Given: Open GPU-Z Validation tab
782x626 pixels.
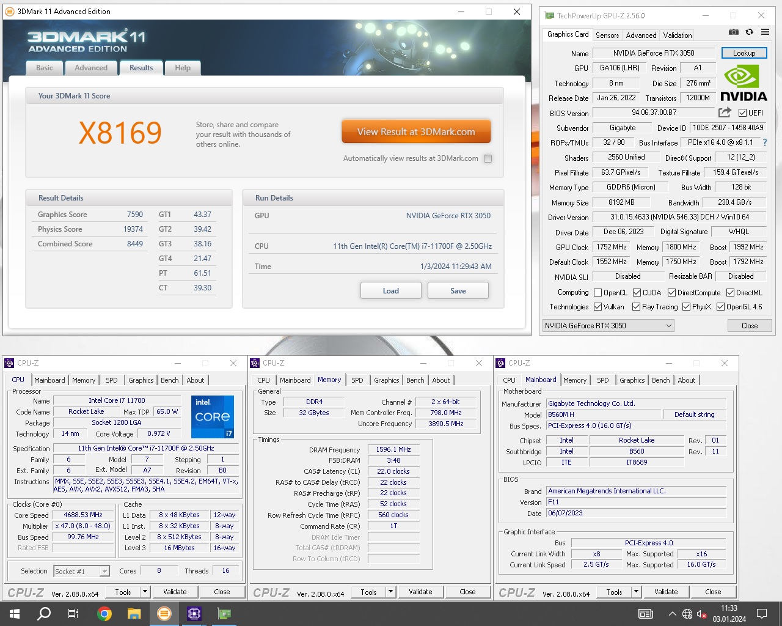Looking at the screenshot, I should pos(678,35).
